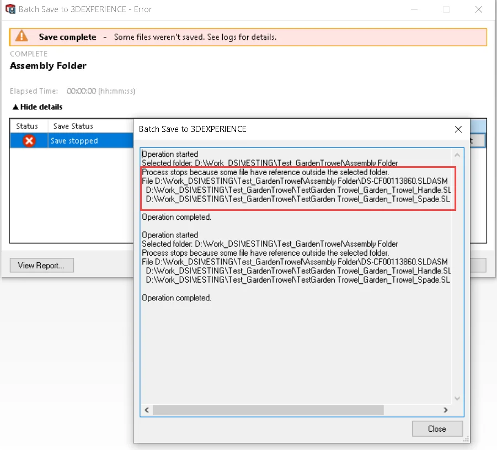
Task: Click the Batch Save app icon in title bar
Action: 10,9
